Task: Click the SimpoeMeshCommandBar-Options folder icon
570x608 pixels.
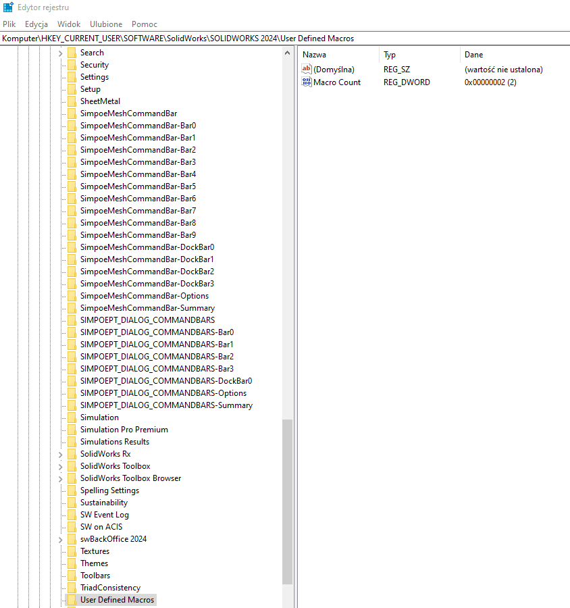Action: pos(72,296)
